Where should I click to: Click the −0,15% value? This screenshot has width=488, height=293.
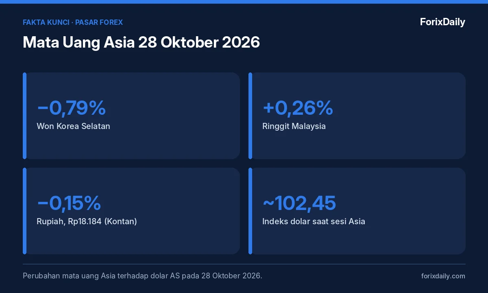pyautogui.click(x=69, y=203)
